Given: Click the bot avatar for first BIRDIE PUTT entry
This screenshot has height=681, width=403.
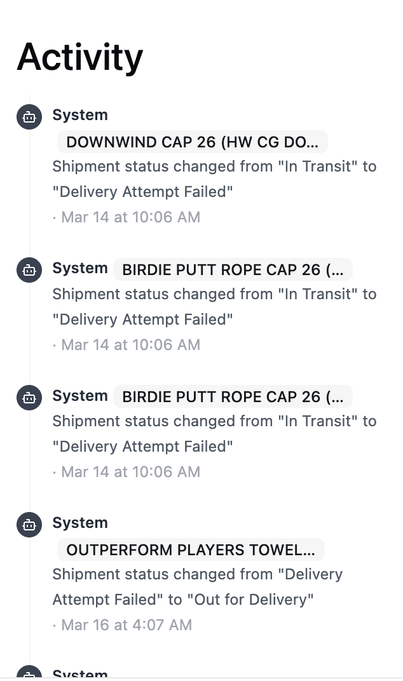Looking at the screenshot, I should [29, 270].
